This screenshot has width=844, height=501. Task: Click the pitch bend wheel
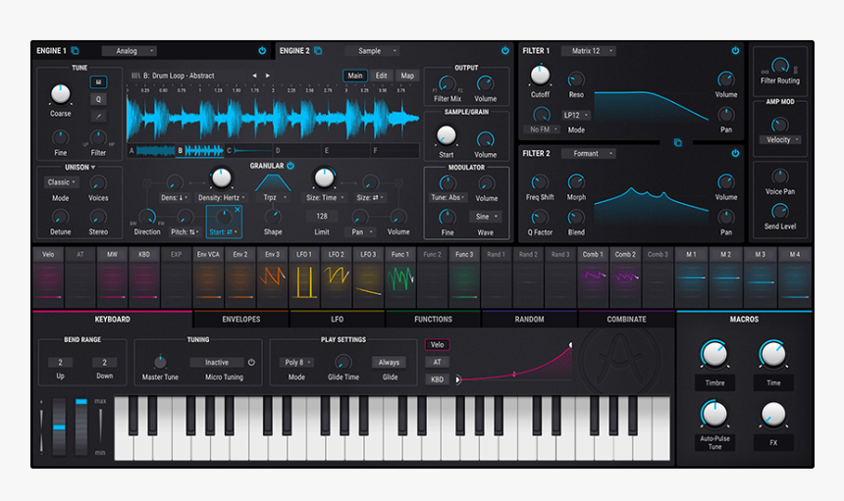[x=59, y=426]
